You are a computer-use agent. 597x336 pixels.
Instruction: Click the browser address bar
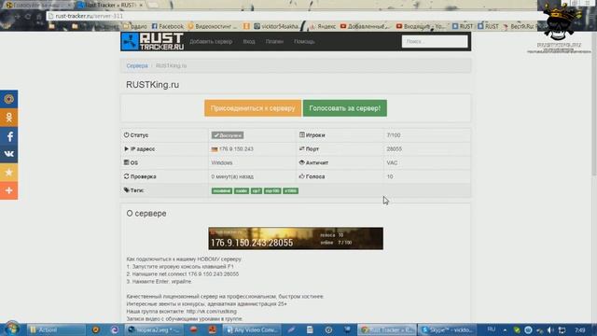(293, 17)
